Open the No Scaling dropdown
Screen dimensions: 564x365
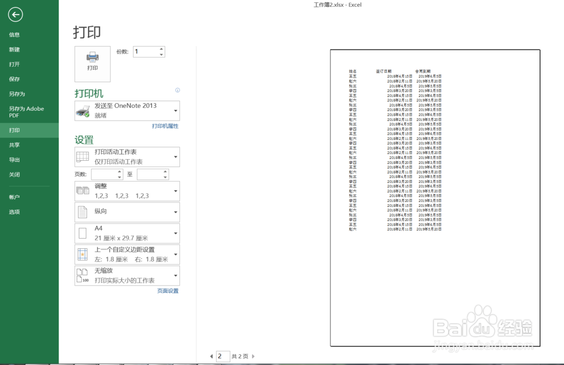(127, 275)
